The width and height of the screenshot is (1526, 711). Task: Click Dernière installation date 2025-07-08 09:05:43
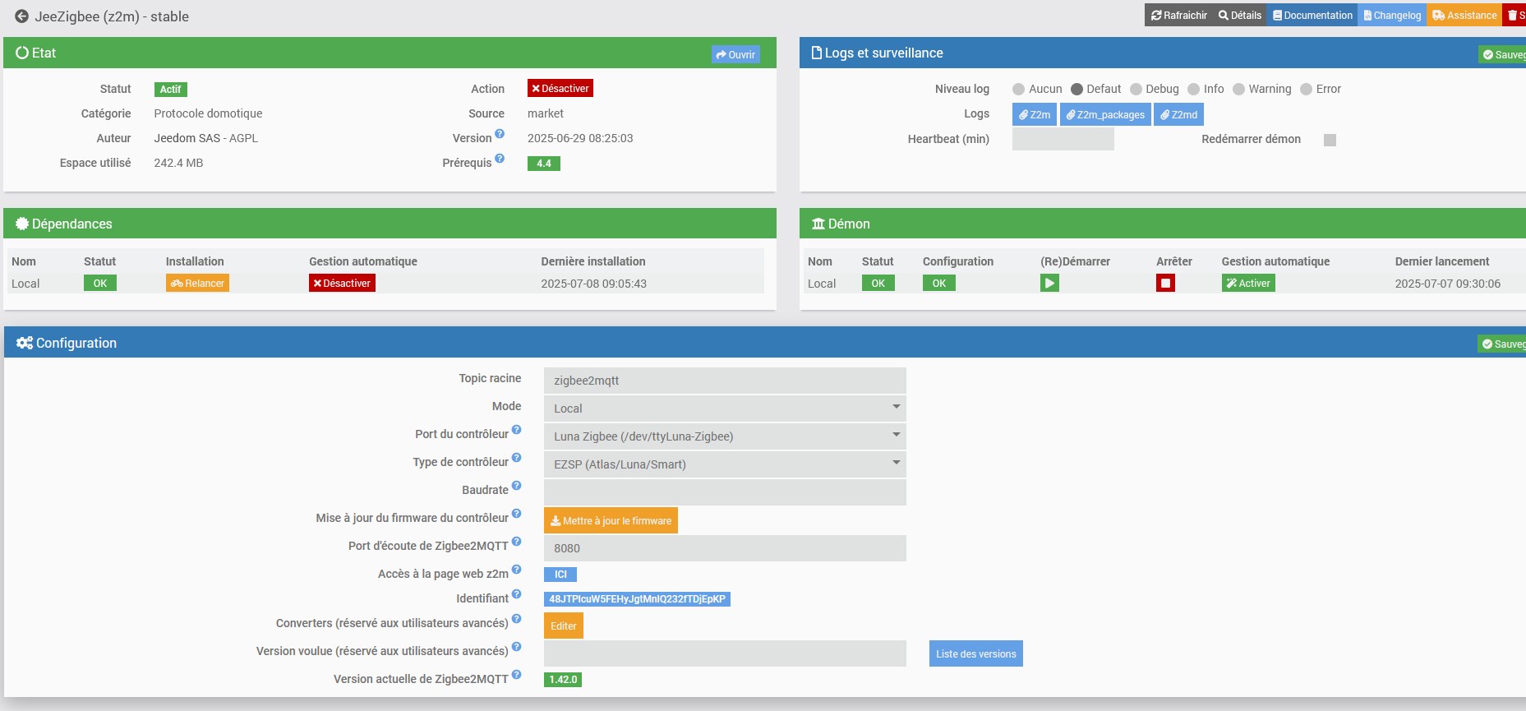click(593, 284)
